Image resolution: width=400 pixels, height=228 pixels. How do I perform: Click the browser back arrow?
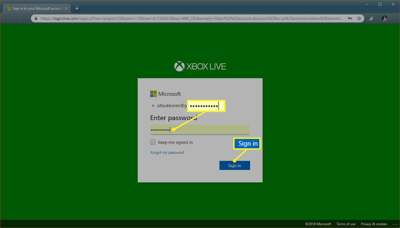[x=7, y=18]
